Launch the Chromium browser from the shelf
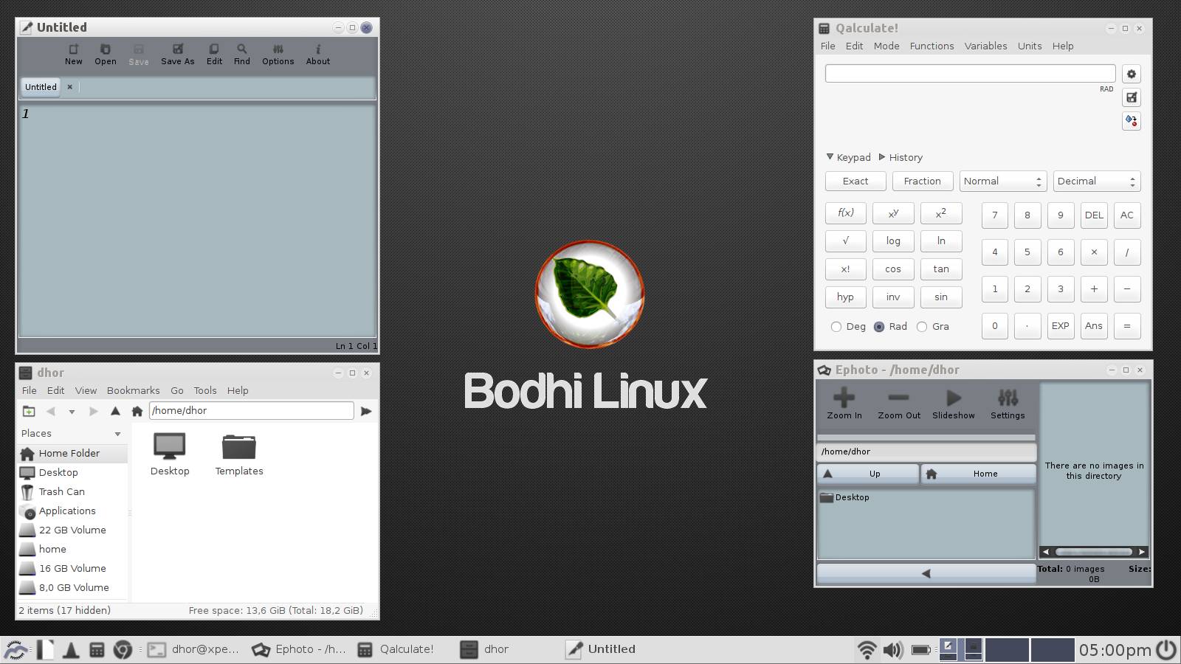 (123, 649)
